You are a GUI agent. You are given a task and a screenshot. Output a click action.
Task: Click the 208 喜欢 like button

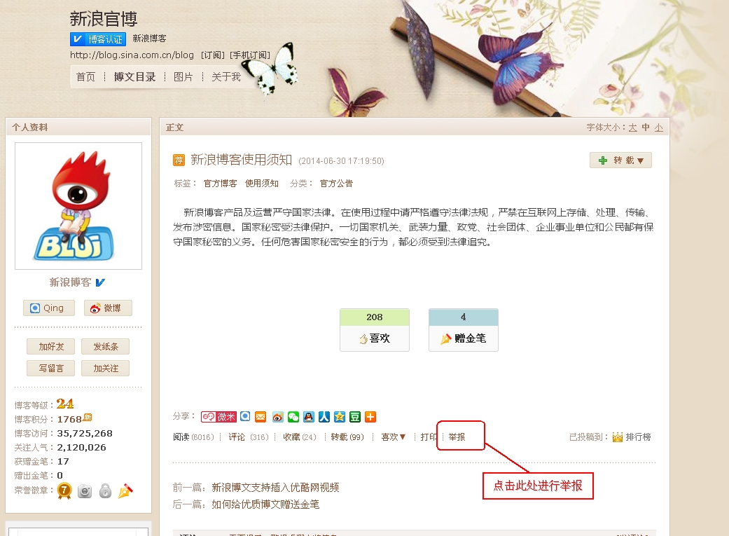[375, 330]
